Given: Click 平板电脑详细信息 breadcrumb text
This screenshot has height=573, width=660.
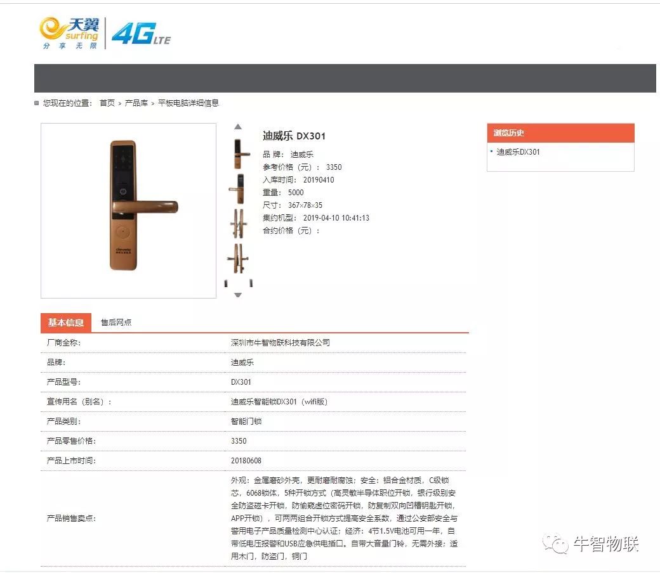Looking at the screenshot, I should point(188,103).
